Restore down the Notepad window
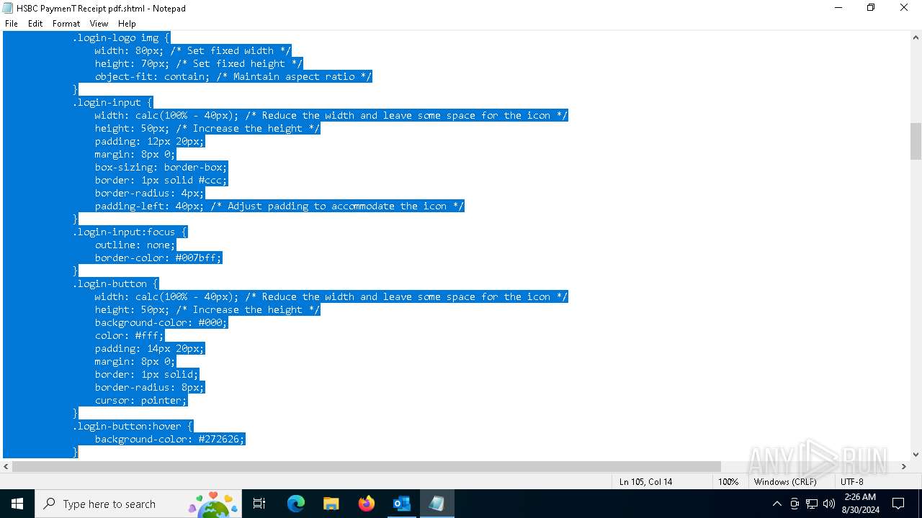This screenshot has height=518, width=922. (x=871, y=8)
